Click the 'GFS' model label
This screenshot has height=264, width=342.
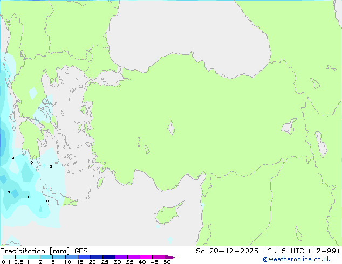[81, 251]
